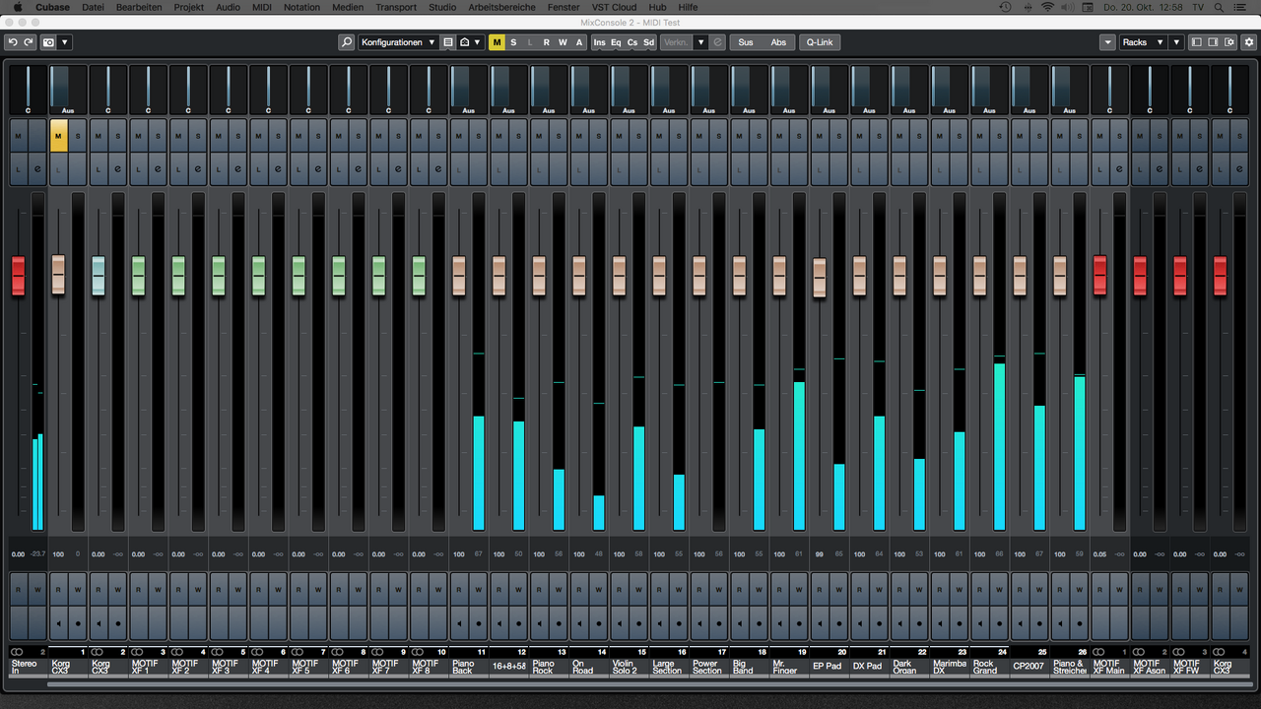This screenshot has height=709, width=1261.
Task: Click the Apple menu icon
Action: [x=17, y=7]
